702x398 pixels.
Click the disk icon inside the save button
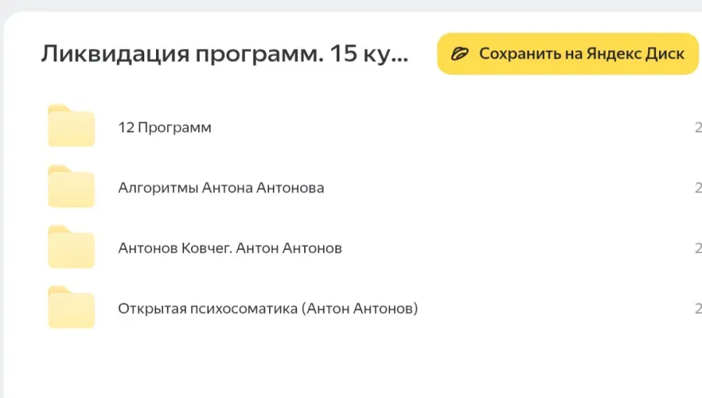(461, 54)
